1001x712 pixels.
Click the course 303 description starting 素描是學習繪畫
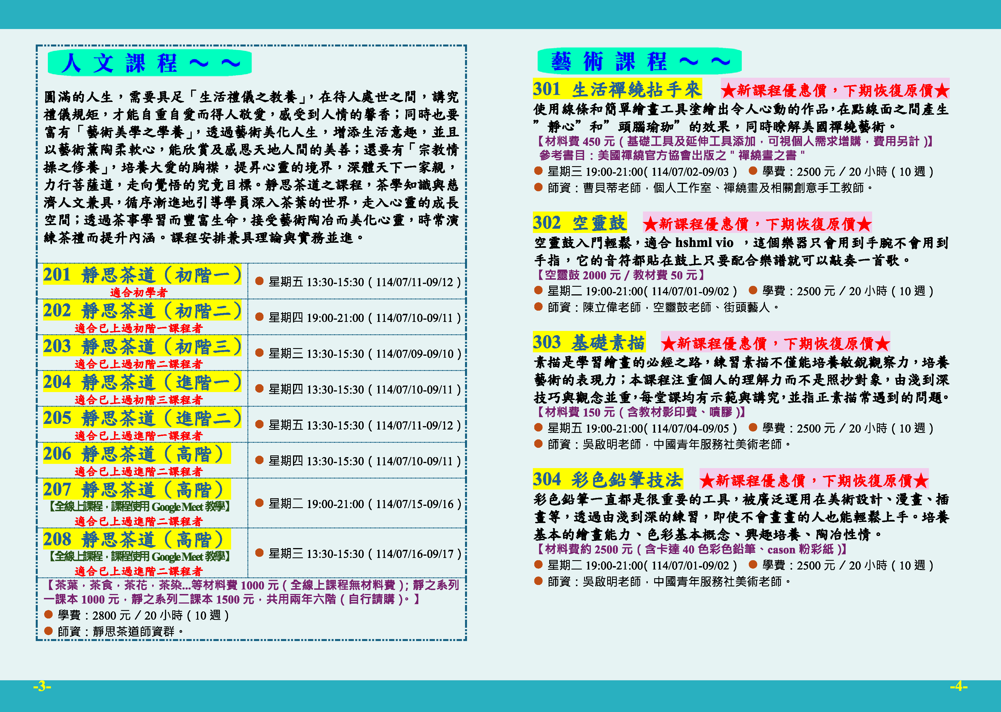741,380
